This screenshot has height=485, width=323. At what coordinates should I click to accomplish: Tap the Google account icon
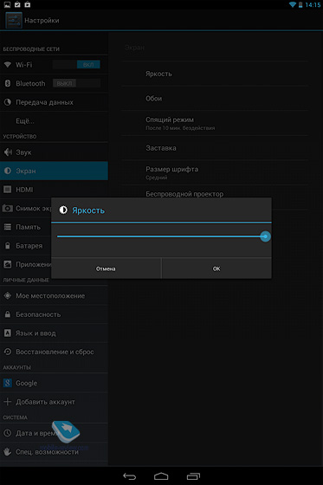[x=8, y=383]
